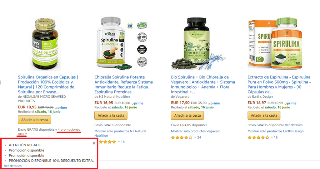The height and width of the screenshot is (169, 320).
Task: Close the promotions popup with the X
Action: point(94,143)
